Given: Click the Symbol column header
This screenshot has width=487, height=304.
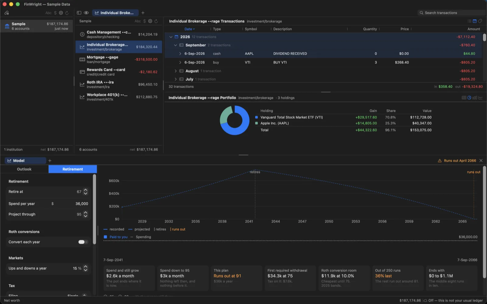Looking at the screenshot, I should (251, 29).
